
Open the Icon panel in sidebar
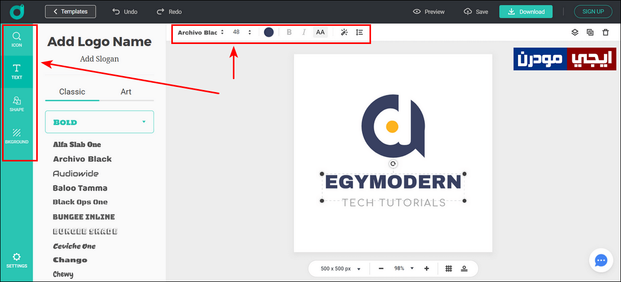(17, 40)
